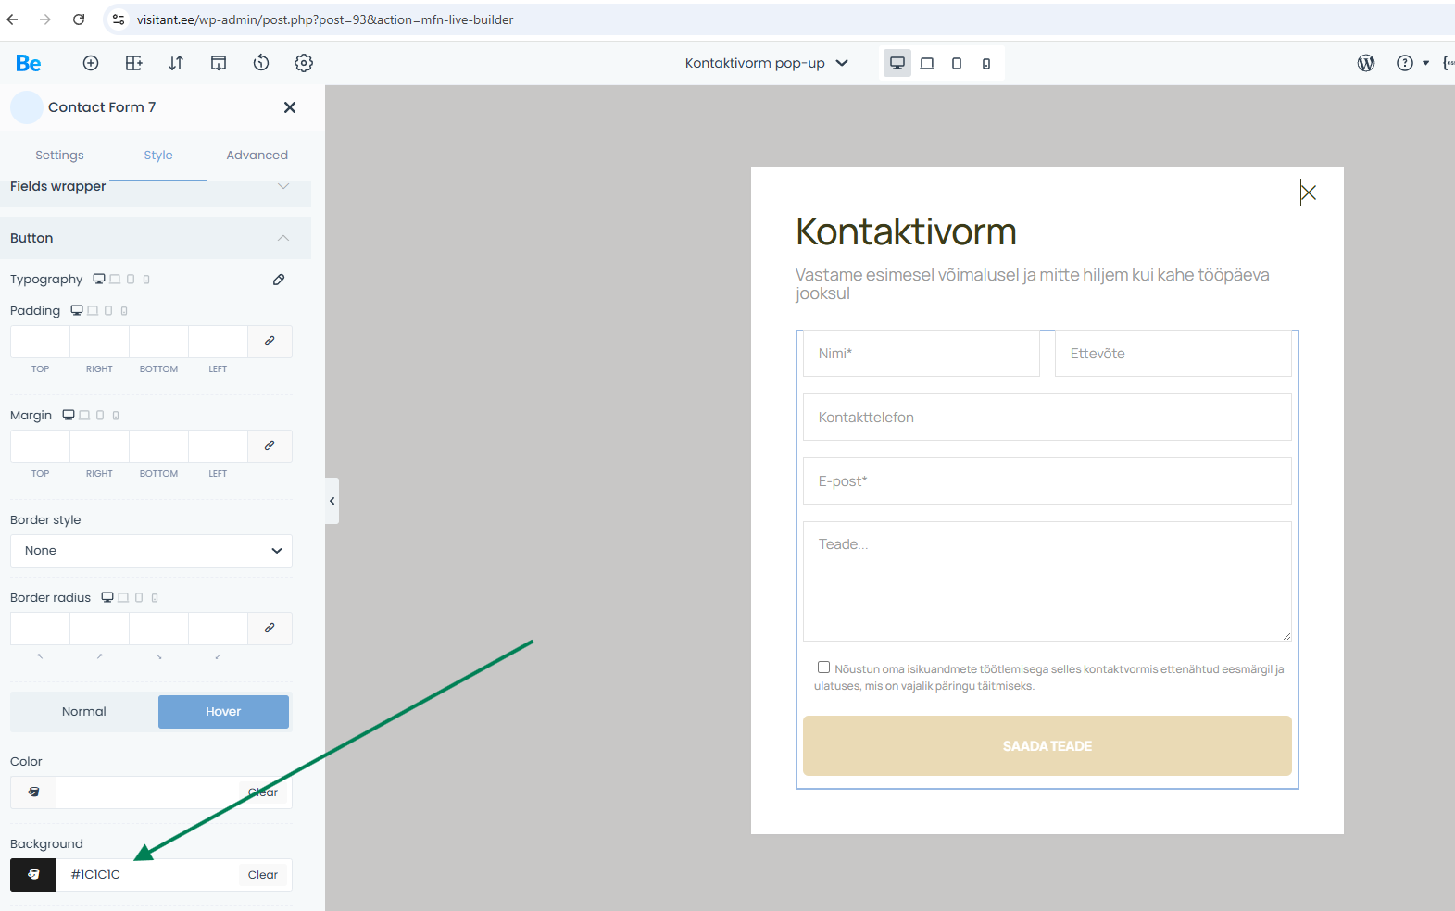
Task: Expand the Fields wrapper section
Action: coord(283,187)
